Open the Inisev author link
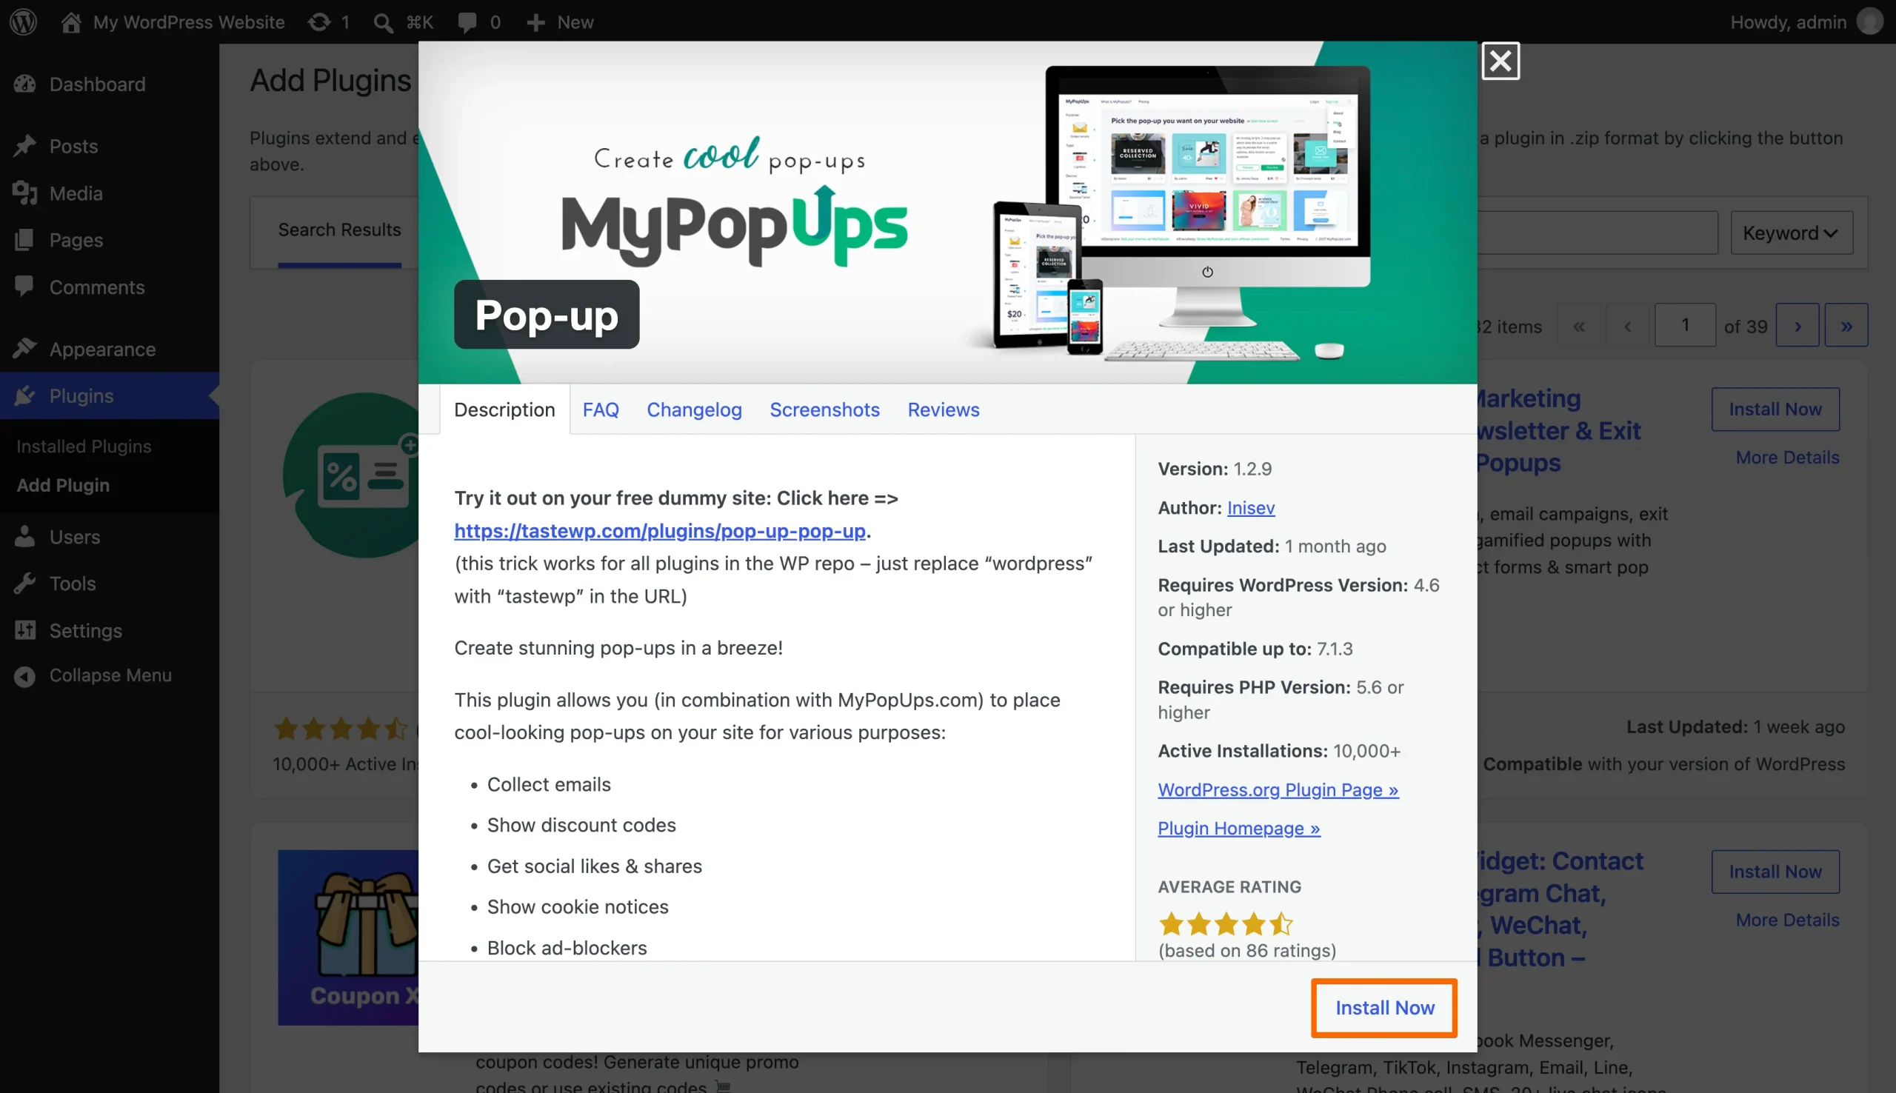 (1250, 508)
